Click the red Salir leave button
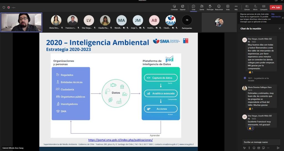This screenshot has width=284, height=151. [276, 7]
